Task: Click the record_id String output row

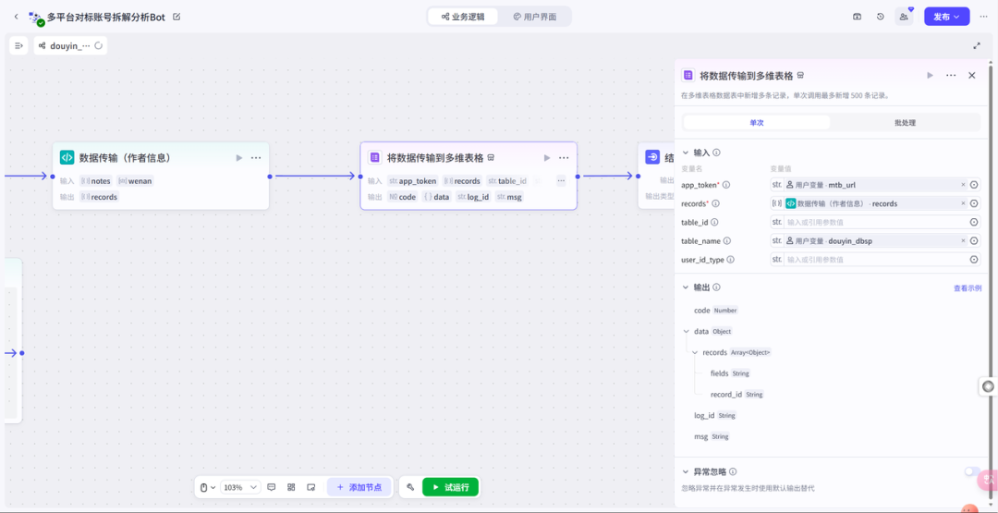Action: pos(736,394)
